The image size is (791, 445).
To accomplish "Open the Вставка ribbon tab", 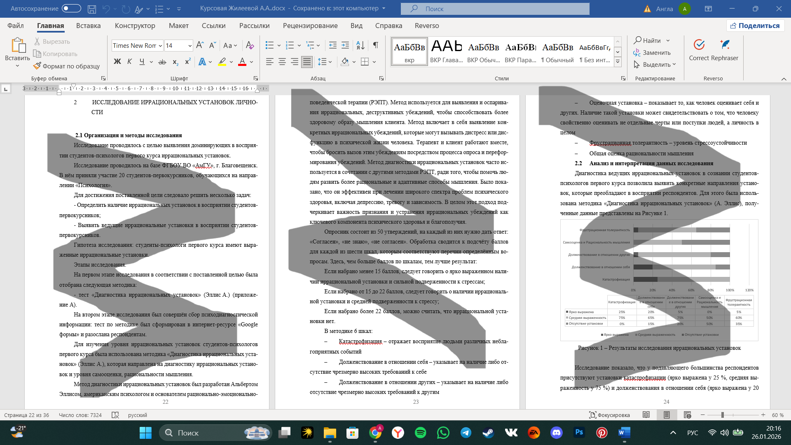I will coord(88,26).
